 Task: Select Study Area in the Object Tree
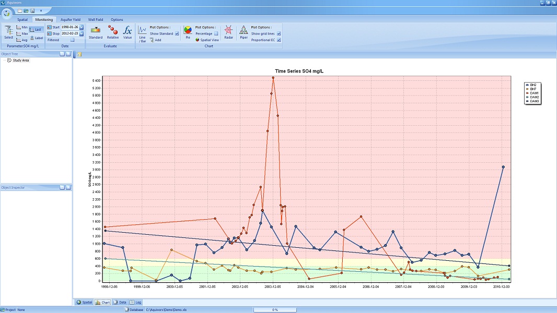coord(21,60)
